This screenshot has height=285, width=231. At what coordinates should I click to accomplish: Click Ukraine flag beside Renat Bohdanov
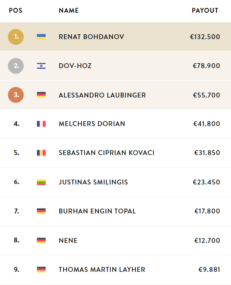click(41, 37)
